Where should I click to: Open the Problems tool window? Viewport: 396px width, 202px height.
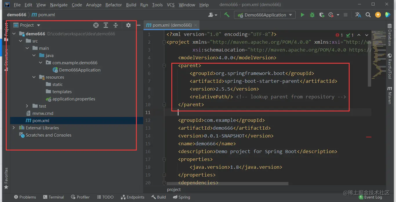(25, 197)
